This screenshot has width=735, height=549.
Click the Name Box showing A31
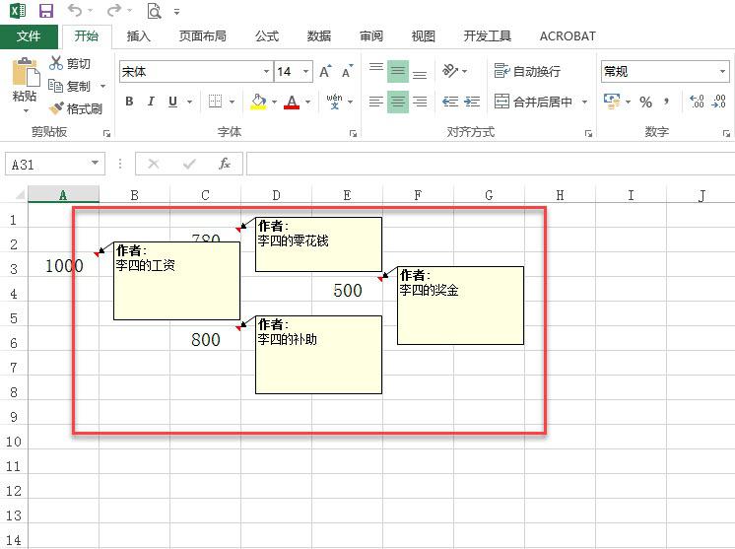(x=48, y=164)
